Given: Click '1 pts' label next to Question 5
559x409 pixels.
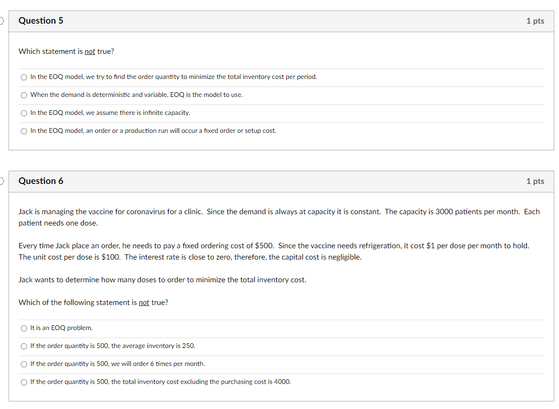Looking at the screenshot, I should [535, 21].
